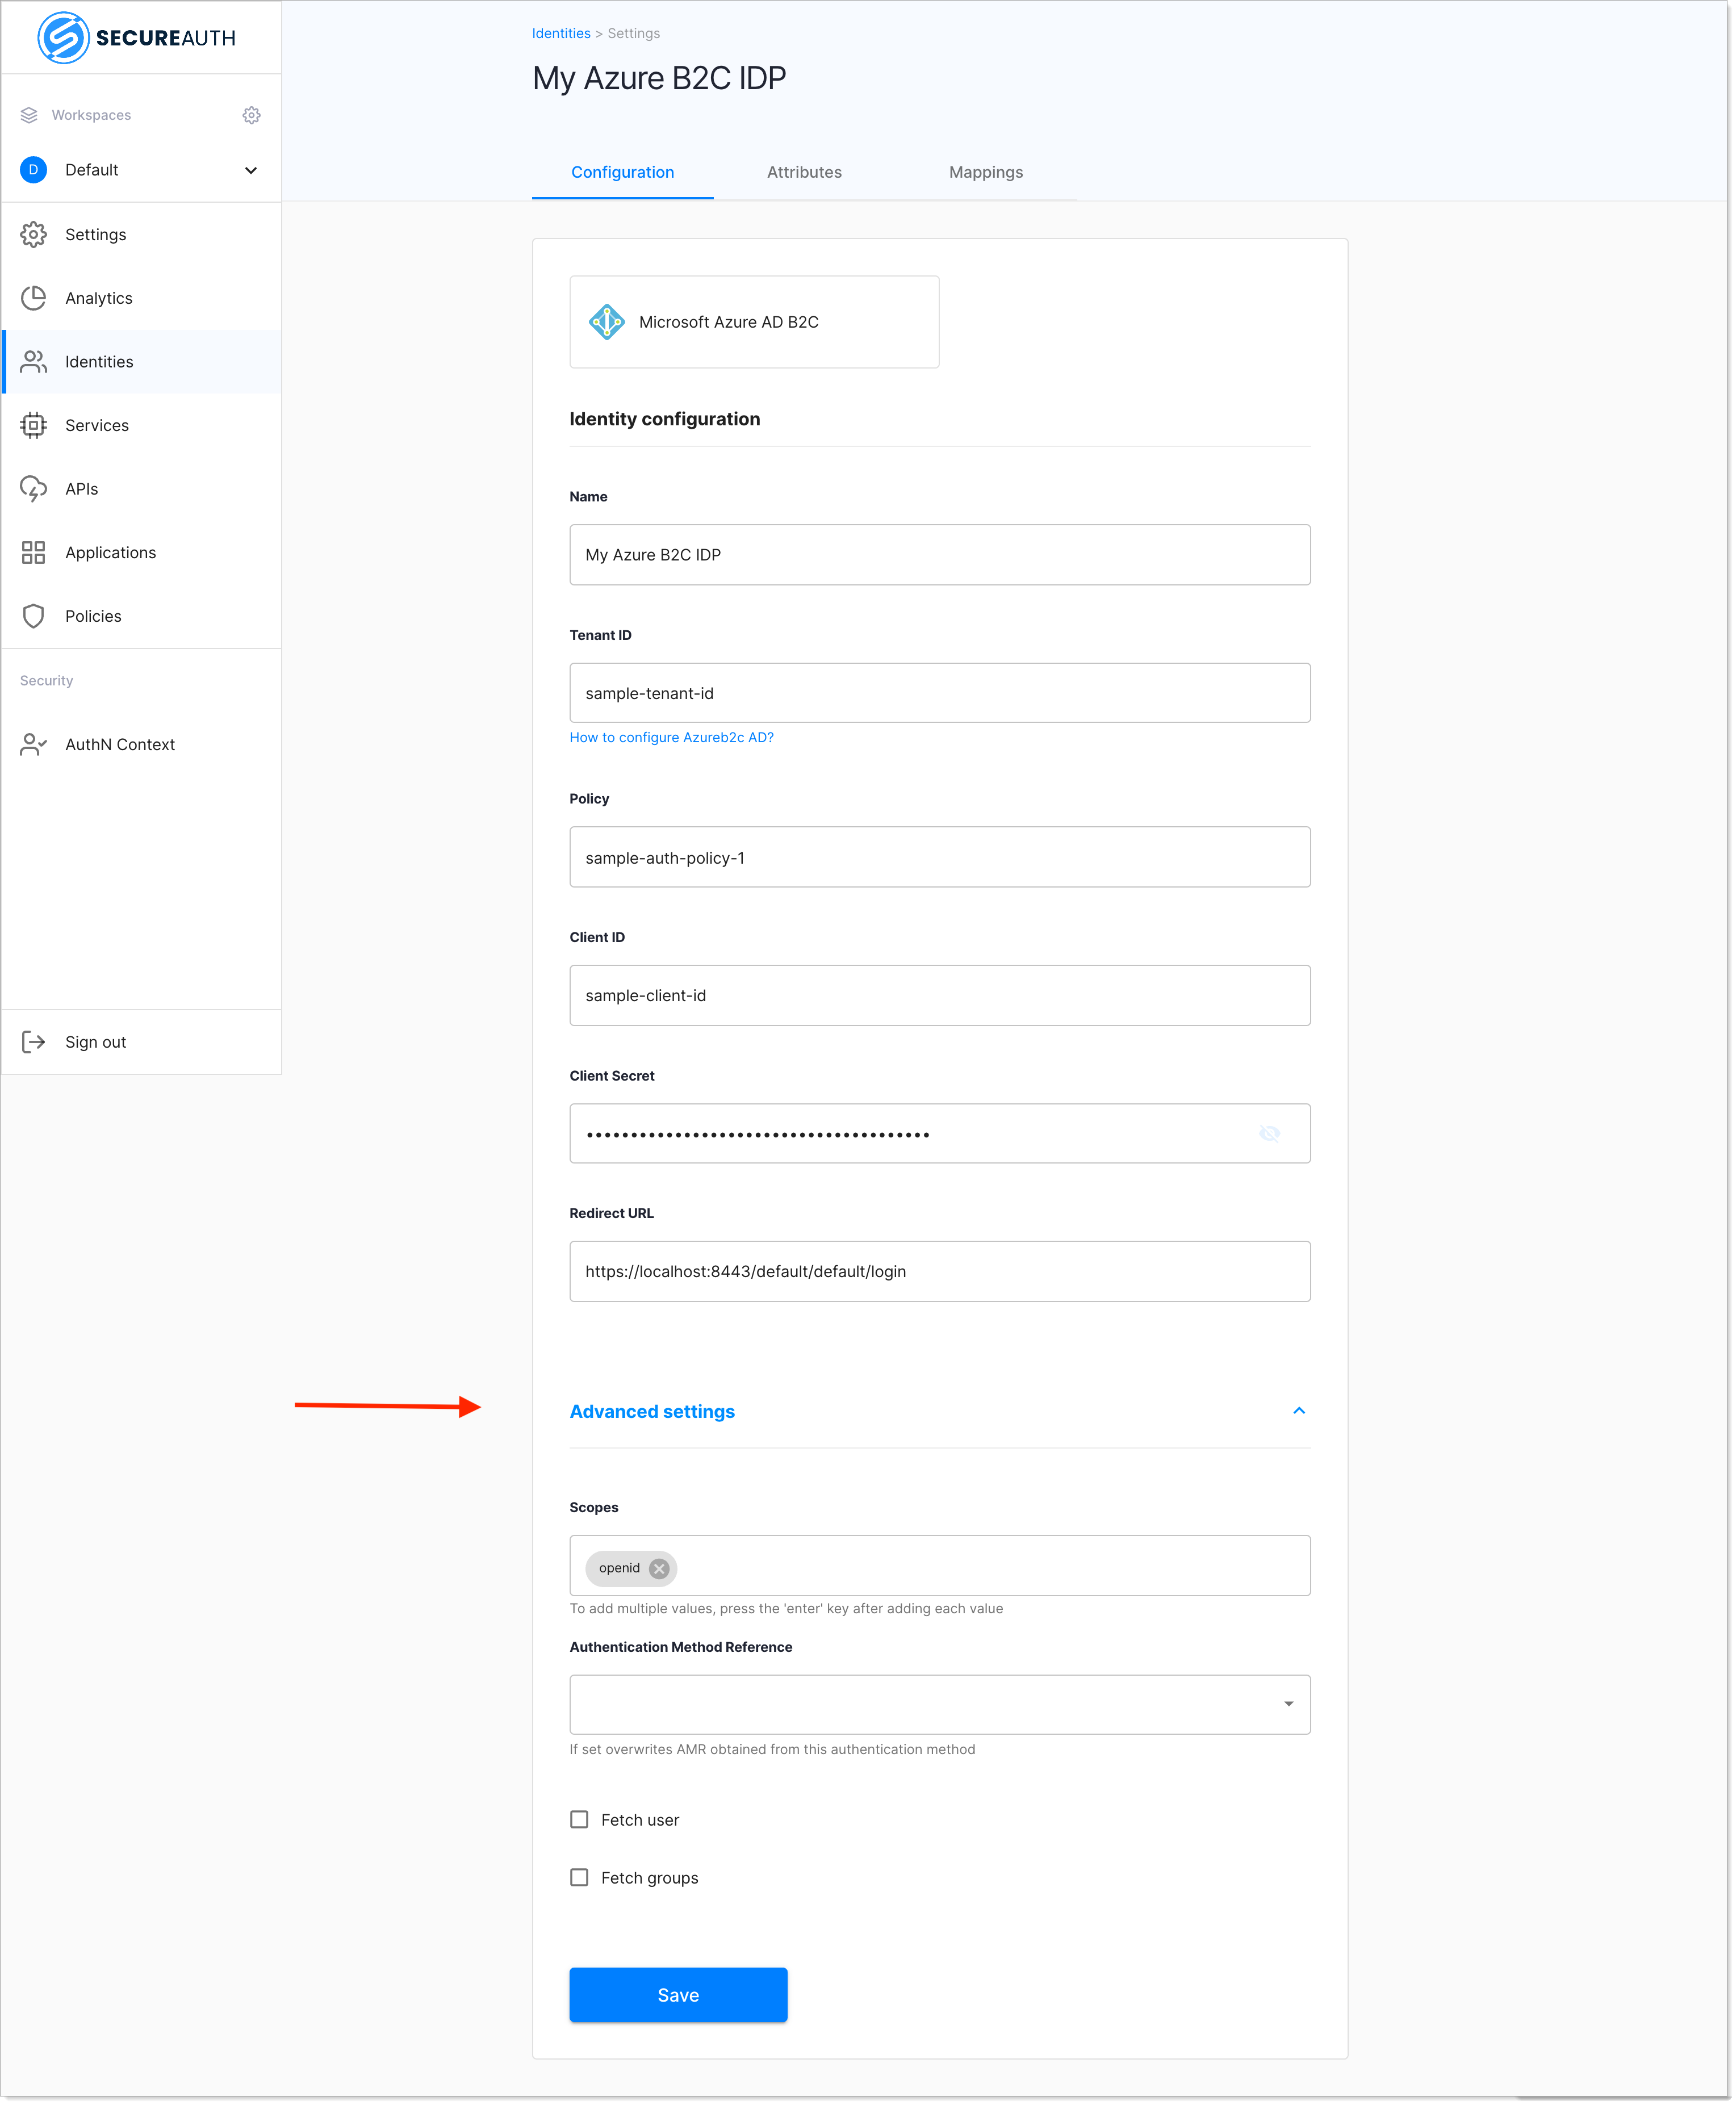The width and height of the screenshot is (1736, 2105).
Task: Open Policies in the sidebar
Action: point(141,617)
